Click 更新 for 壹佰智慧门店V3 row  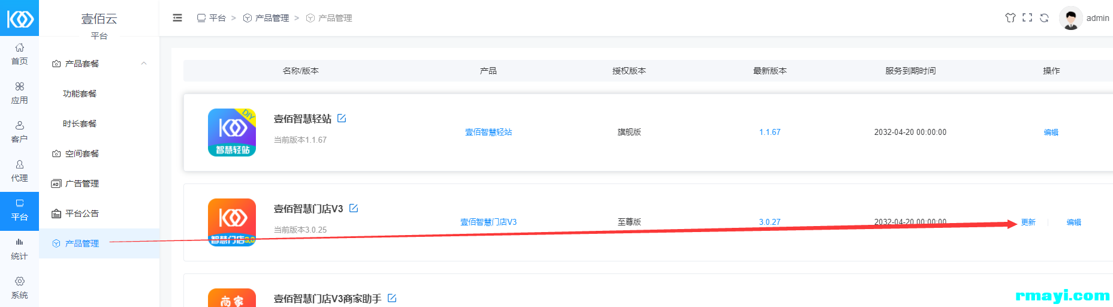(1028, 222)
